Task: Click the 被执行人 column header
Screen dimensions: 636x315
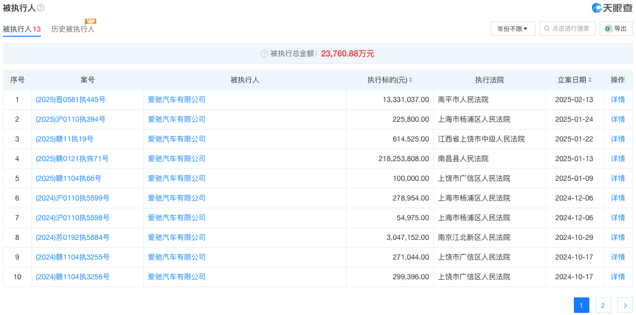Action: click(x=245, y=80)
